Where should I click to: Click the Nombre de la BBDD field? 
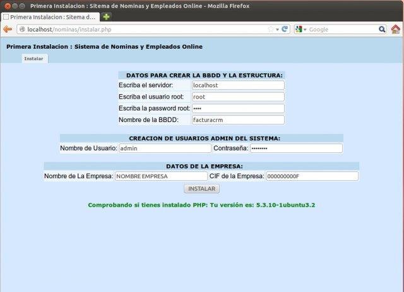click(x=238, y=120)
